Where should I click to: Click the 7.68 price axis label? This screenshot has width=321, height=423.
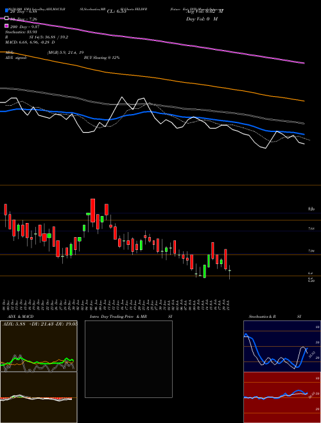pyautogui.click(x=311, y=229)
